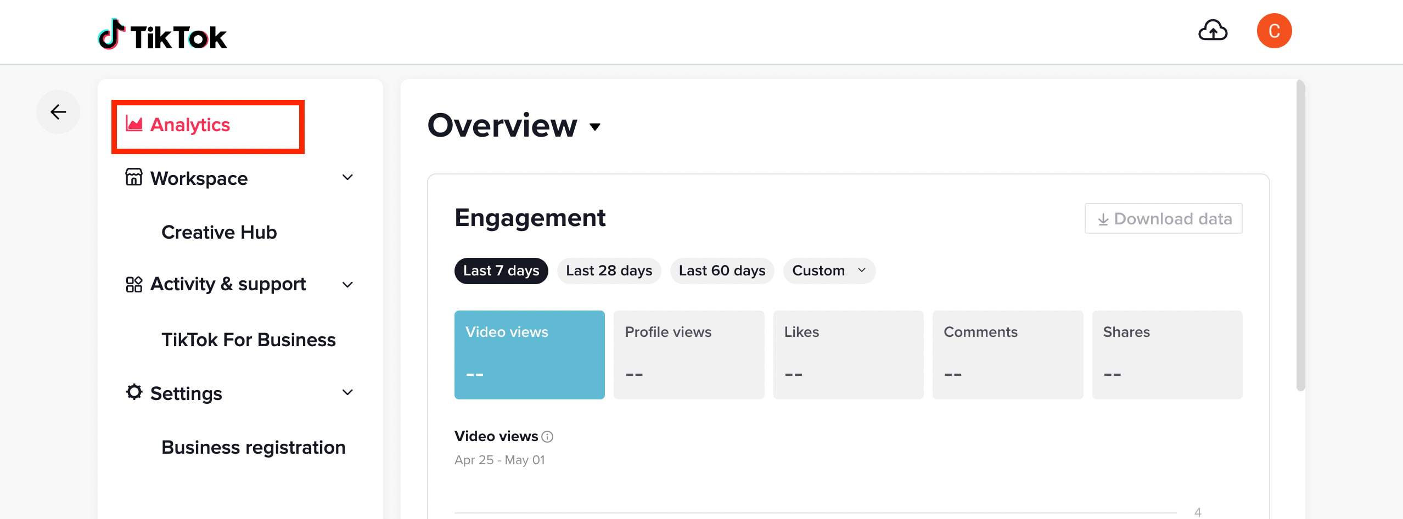
Task: Go to Creative Hub
Action: (x=218, y=232)
